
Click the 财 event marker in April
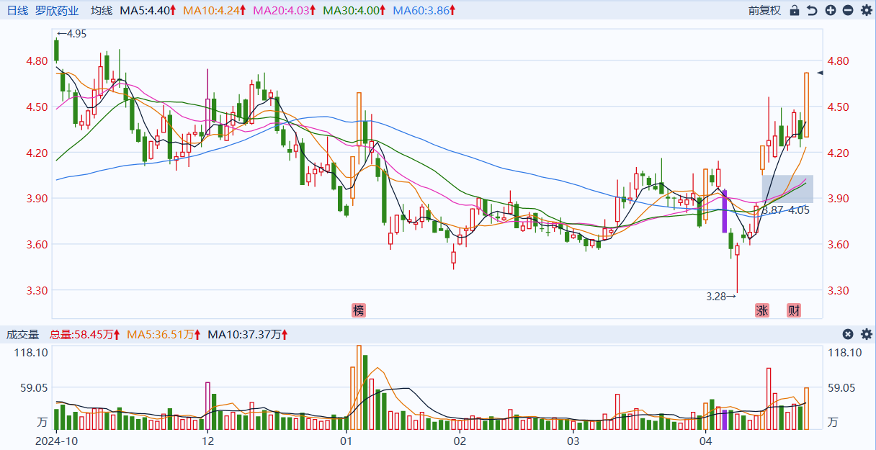coord(794,310)
